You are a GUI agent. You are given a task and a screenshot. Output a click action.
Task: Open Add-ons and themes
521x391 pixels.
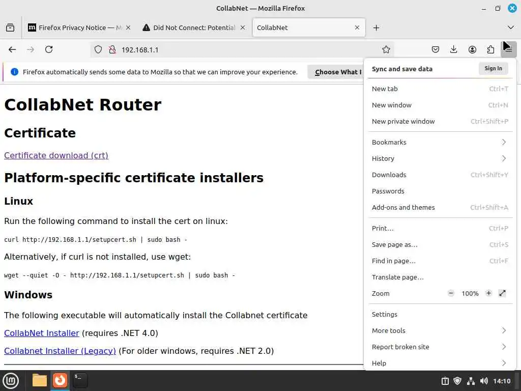click(440, 208)
